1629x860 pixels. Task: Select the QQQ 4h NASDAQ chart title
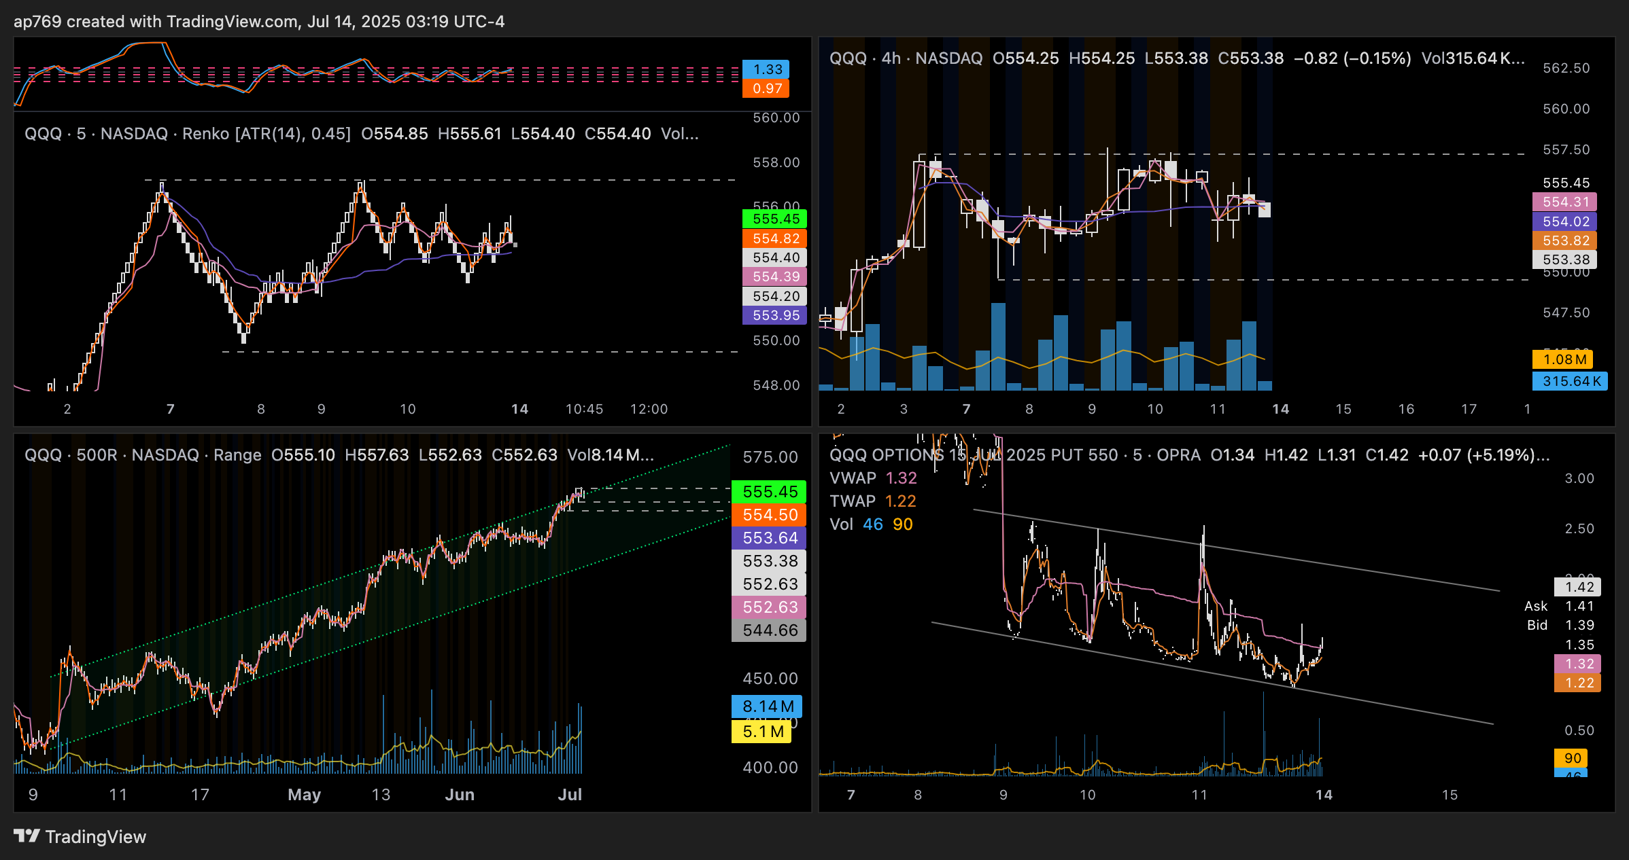tap(906, 58)
